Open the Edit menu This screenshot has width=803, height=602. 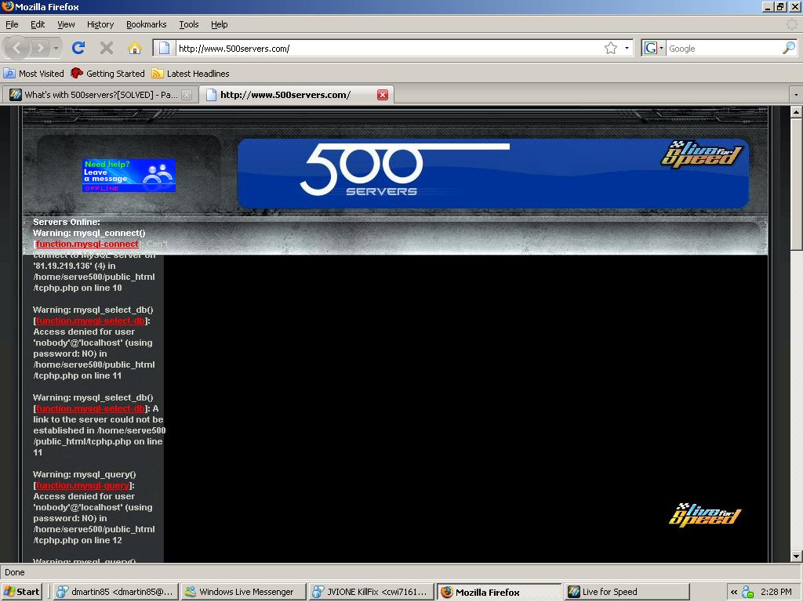pyautogui.click(x=38, y=24)
